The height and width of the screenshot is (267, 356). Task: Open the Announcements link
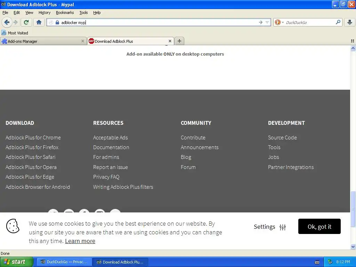[x=200, y=147]
